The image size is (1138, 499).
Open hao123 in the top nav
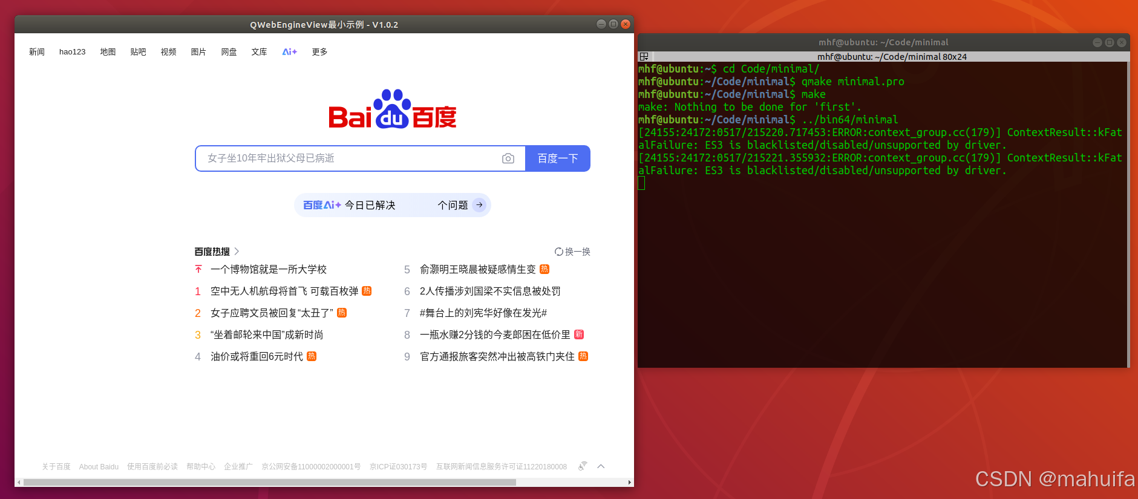(x=73, y=52)
